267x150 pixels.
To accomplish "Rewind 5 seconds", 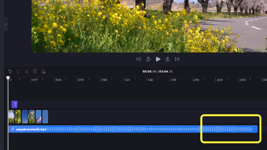I will 148,59.
